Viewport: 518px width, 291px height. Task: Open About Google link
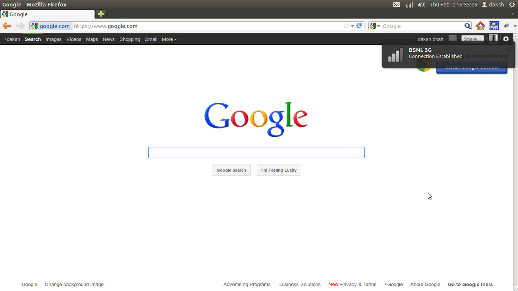pos(425,284)
